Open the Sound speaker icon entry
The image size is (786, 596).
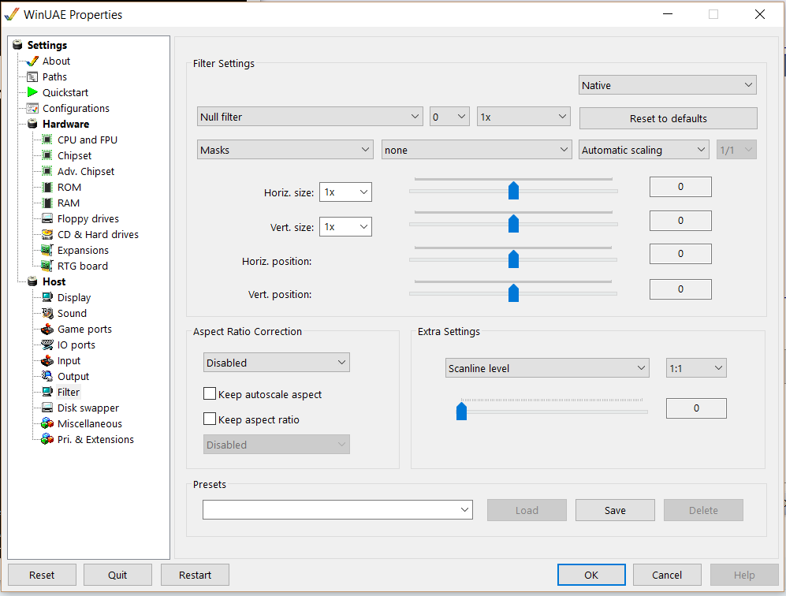coord(47,313)
